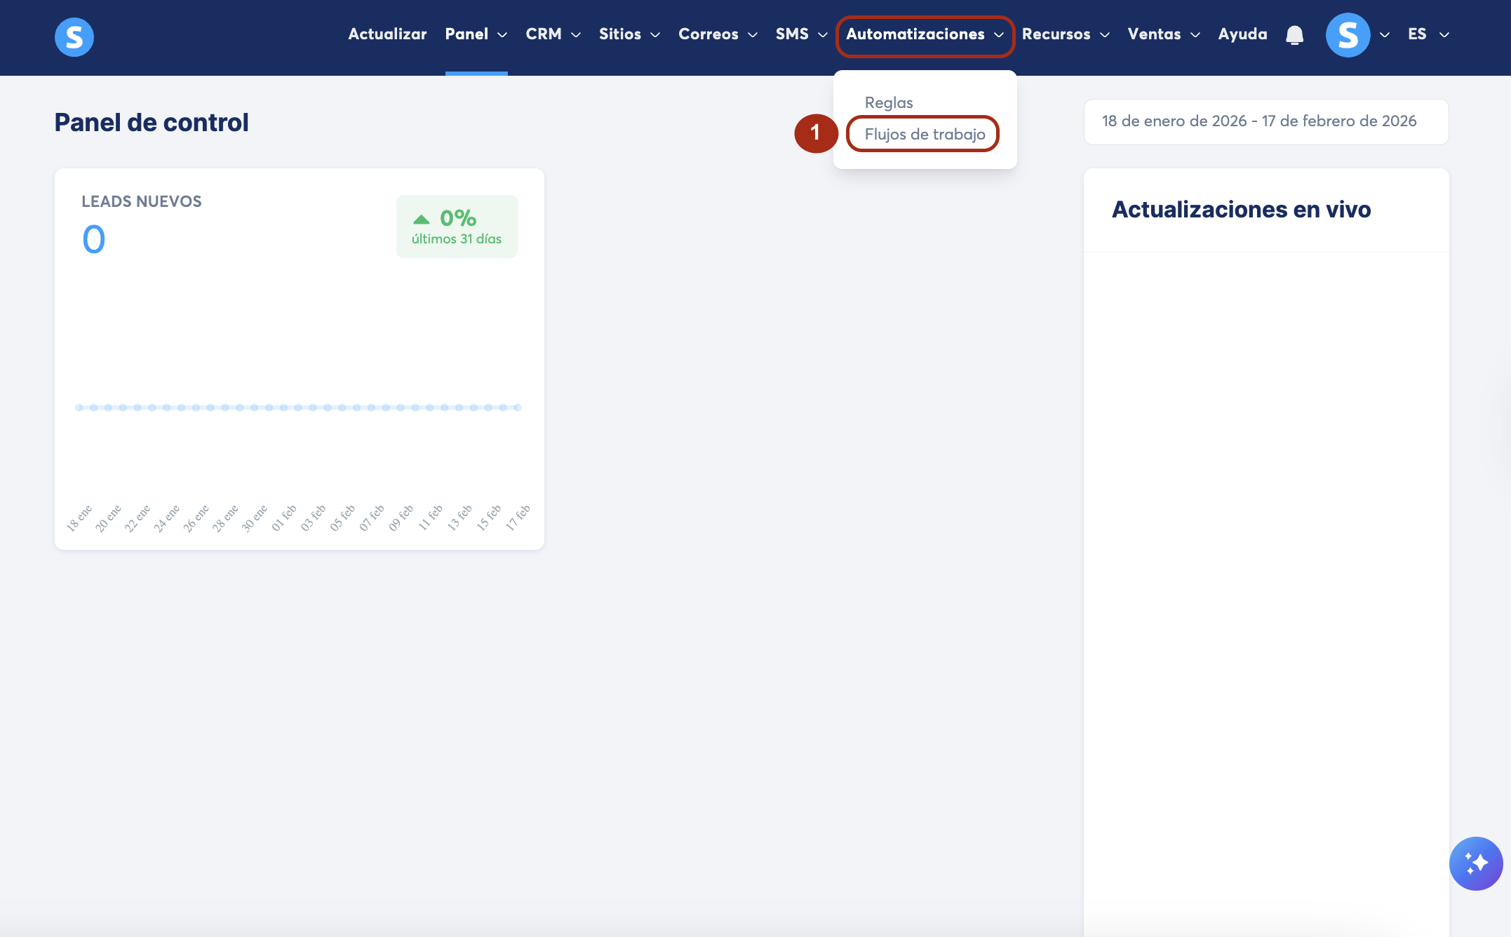Screen dimensions: 1511x937
Task: Open the Ayuda help link
Action: 1242,34
